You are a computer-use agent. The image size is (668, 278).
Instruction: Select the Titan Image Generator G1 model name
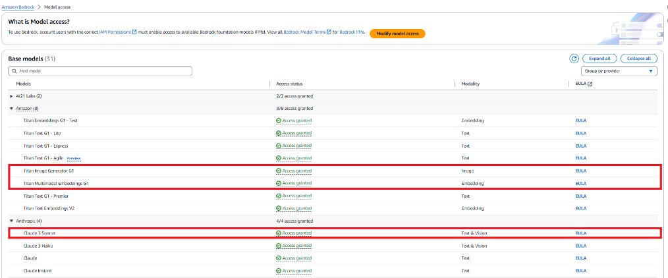coord(49,171)
